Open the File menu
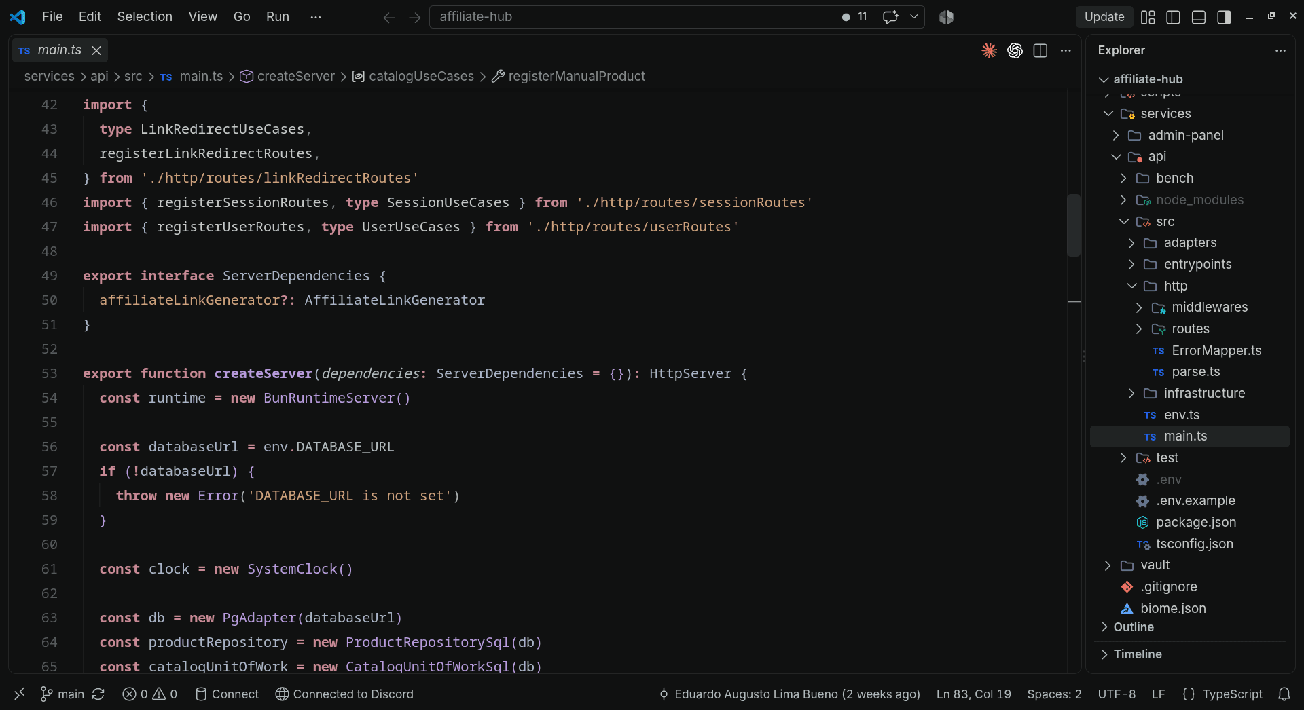 pos(52,16)
